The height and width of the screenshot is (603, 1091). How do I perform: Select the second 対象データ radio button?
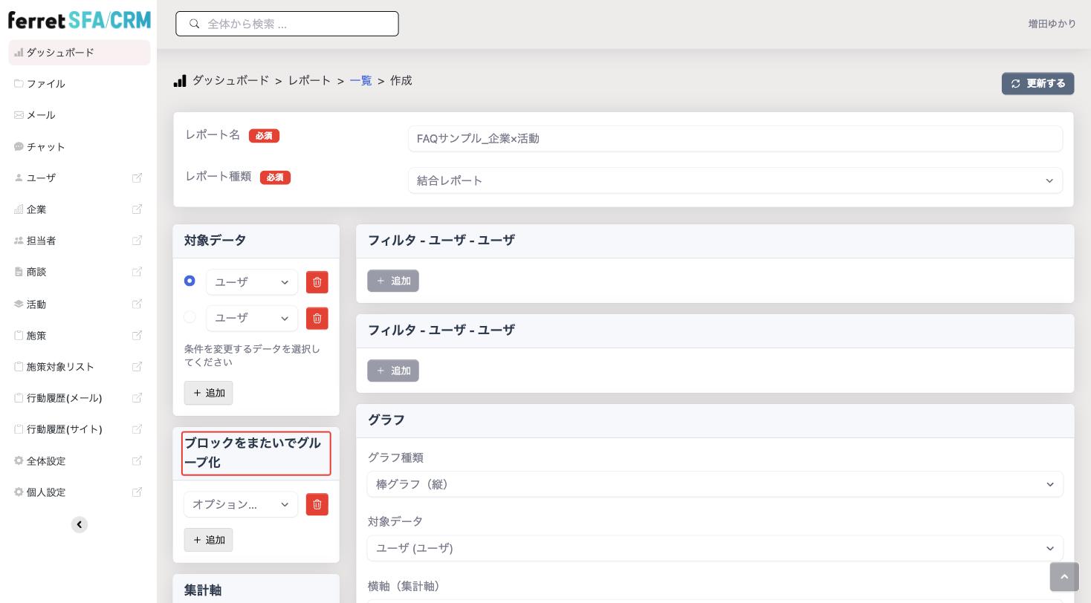point(190,317)
